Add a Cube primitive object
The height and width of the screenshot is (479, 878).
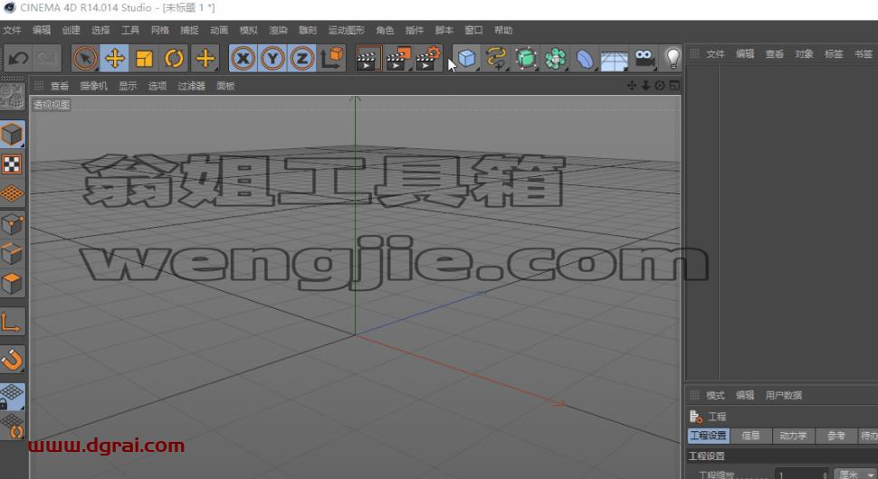point(466,58)
